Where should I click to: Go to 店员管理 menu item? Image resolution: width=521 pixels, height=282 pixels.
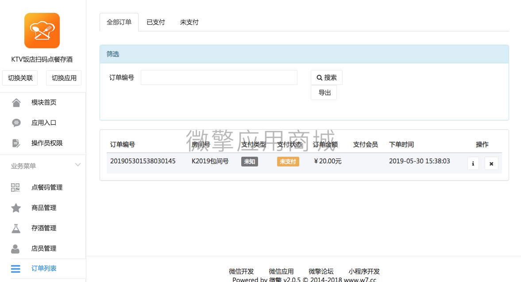pos(43,248)
